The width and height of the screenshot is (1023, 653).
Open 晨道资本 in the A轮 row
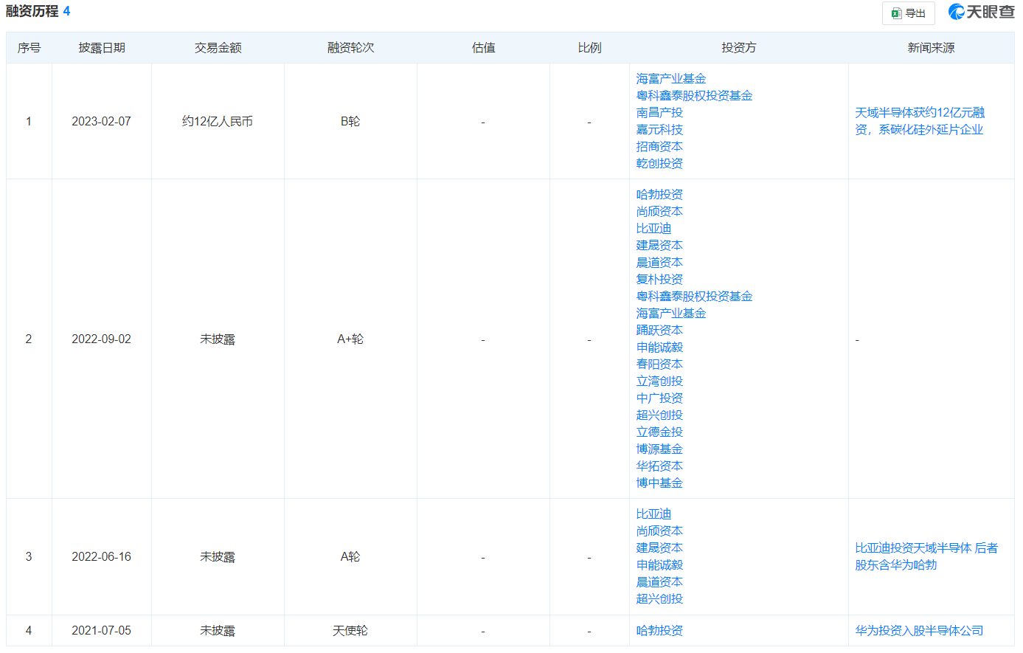pos(659,582)
